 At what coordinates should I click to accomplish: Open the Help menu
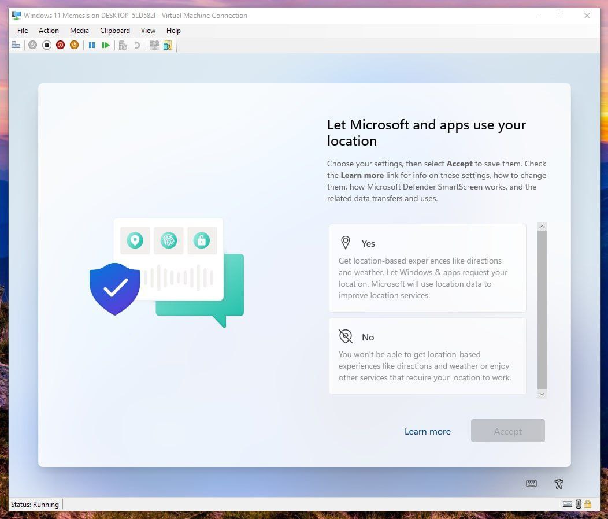[x=173, y=30]
